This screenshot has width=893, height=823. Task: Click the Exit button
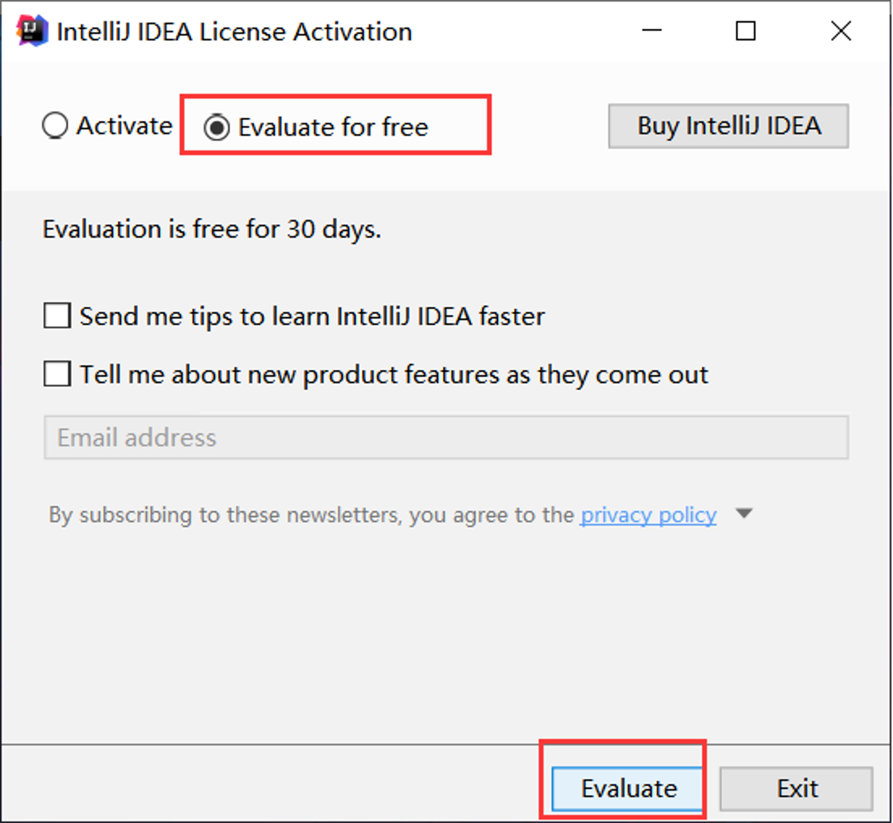click(x=796, y=789)
